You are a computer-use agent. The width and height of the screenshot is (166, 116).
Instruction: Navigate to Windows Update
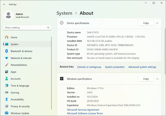coord(27,113)
